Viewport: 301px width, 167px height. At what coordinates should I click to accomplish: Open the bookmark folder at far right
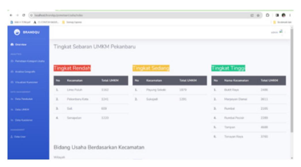point(282,22)
